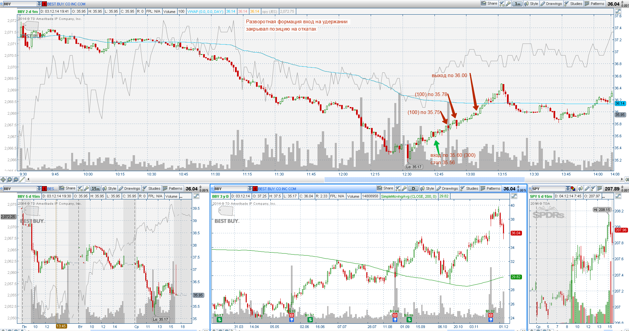
Task: Open Studies in BBY 15m chart
Action: tap(152, 188)
